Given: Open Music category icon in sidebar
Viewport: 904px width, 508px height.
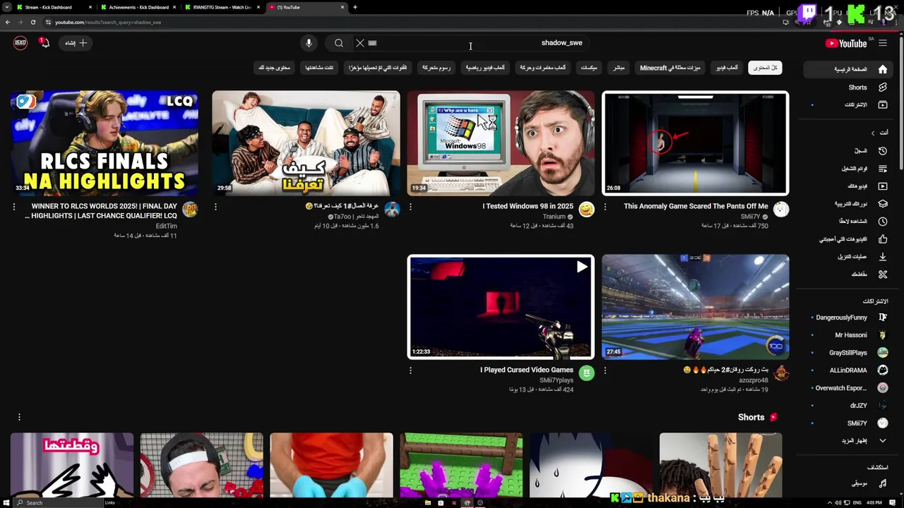Looking at the screenshot, I should [883, 483].
